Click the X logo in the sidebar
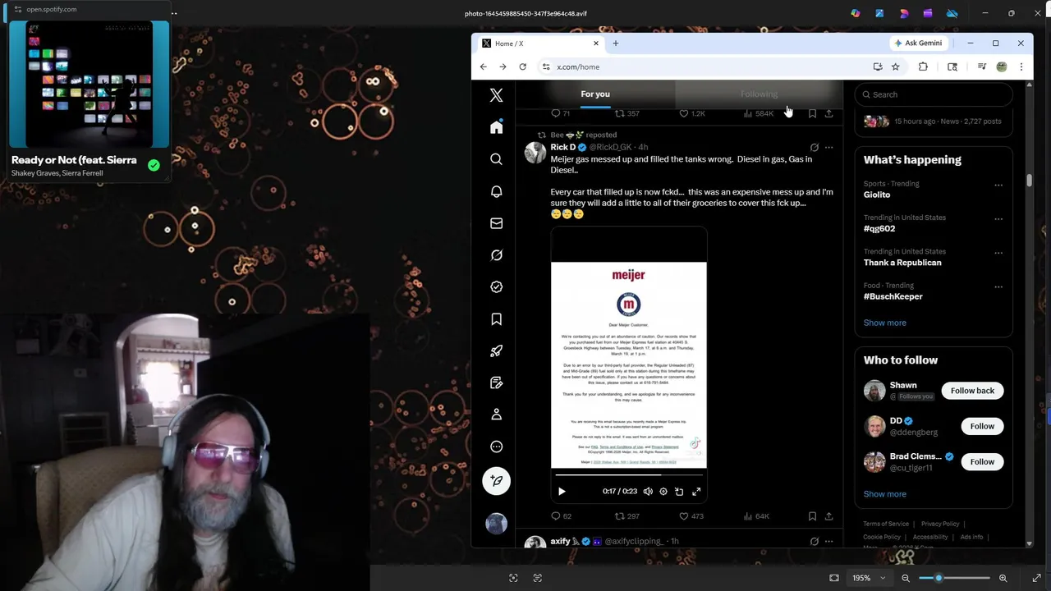The width and height of the screenshot is (1051, 591). tap(496, 95)
